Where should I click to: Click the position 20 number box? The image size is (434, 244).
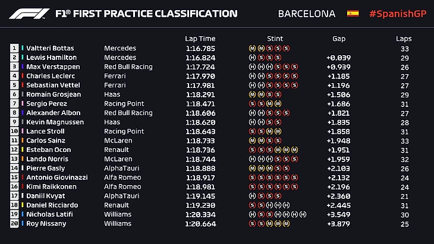pos(14,223)
